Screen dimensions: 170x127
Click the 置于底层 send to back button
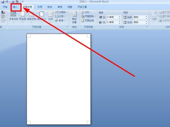tap(164, 16)
